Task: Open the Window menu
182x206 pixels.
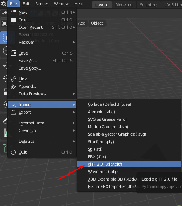Action: click(x=61, y=4)
